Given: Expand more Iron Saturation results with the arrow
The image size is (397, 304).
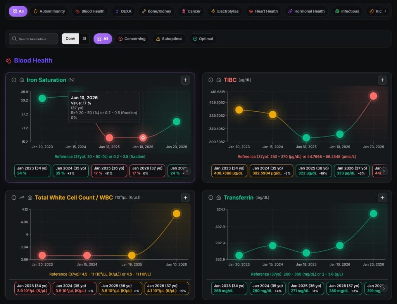Looking at the screenshot, I should (187, 171).
